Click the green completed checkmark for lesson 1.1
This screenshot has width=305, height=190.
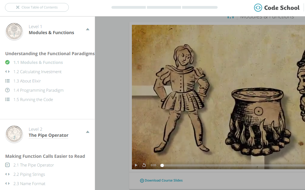tap(7, 62)
